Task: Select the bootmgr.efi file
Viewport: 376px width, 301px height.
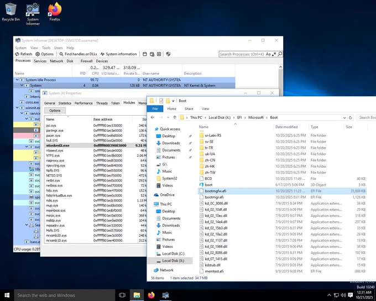Action: [283, 198]
